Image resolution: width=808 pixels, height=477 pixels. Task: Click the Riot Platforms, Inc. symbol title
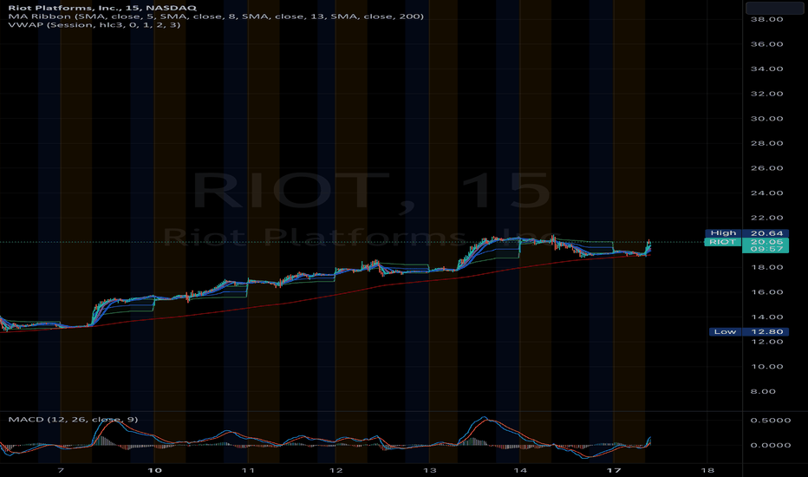point(102,8)
